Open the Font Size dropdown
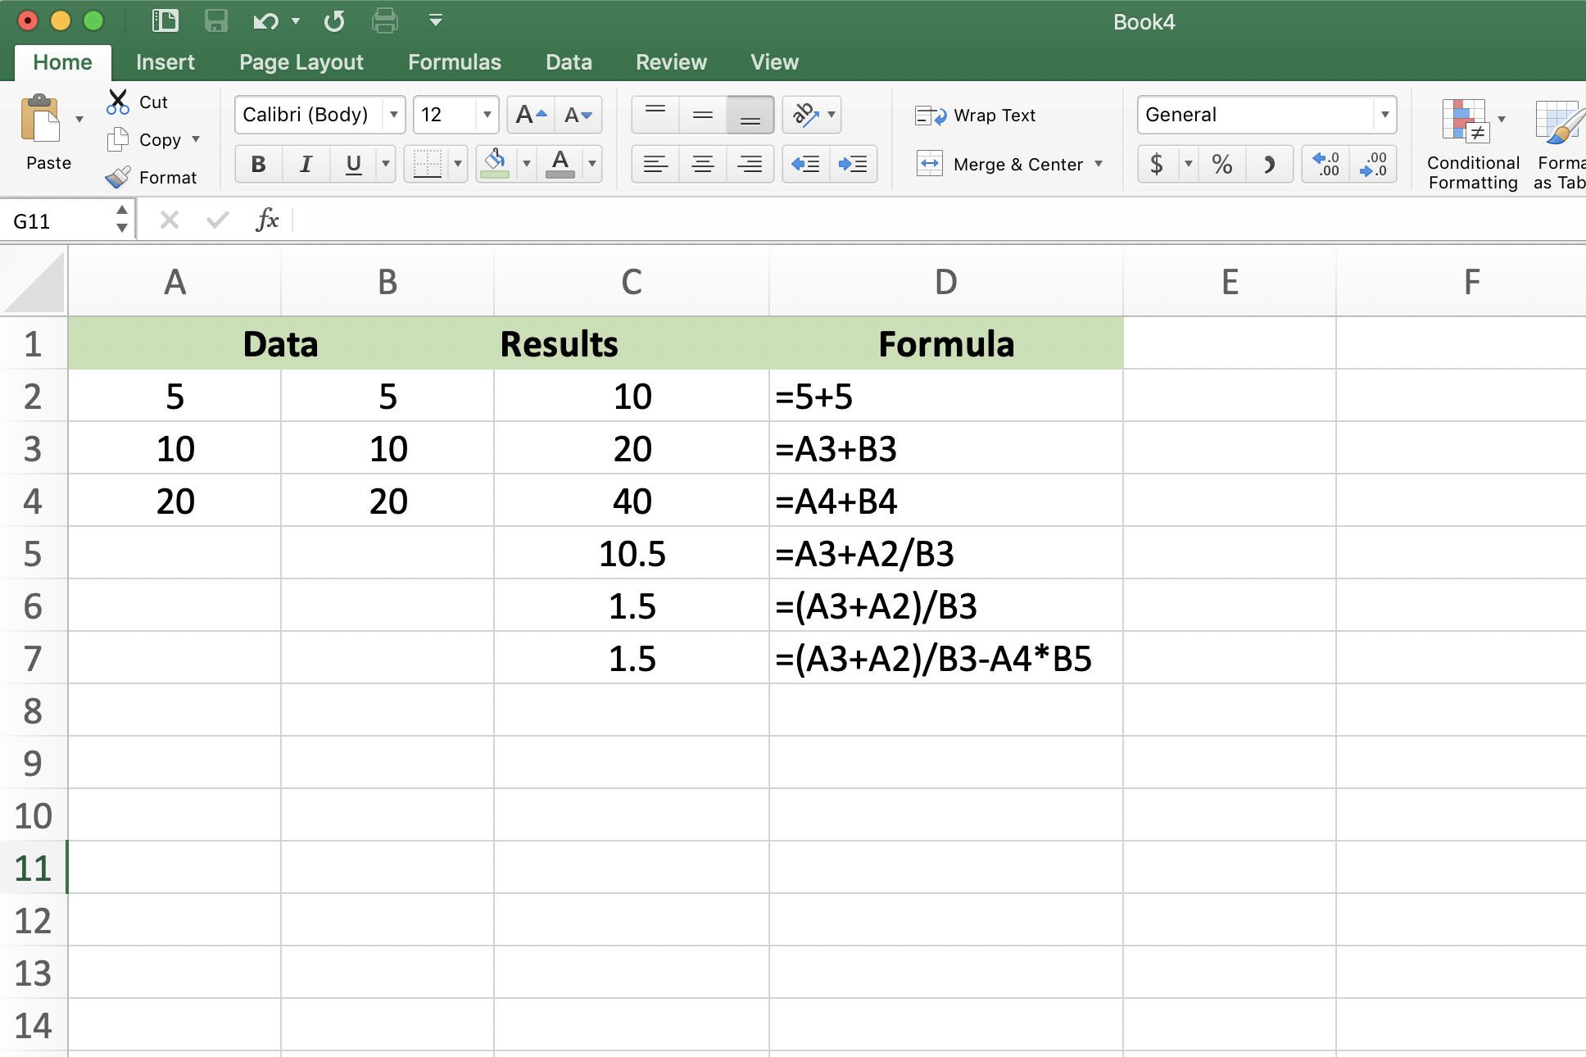 481,115
